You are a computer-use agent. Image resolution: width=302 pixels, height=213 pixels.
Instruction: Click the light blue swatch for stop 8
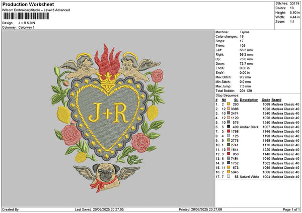tap(228, 136)
